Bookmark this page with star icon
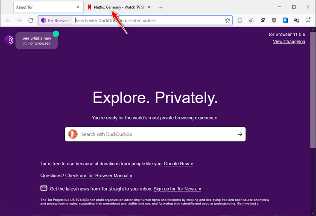This screenshot has width=316, height=216. [x=228, y=20]
